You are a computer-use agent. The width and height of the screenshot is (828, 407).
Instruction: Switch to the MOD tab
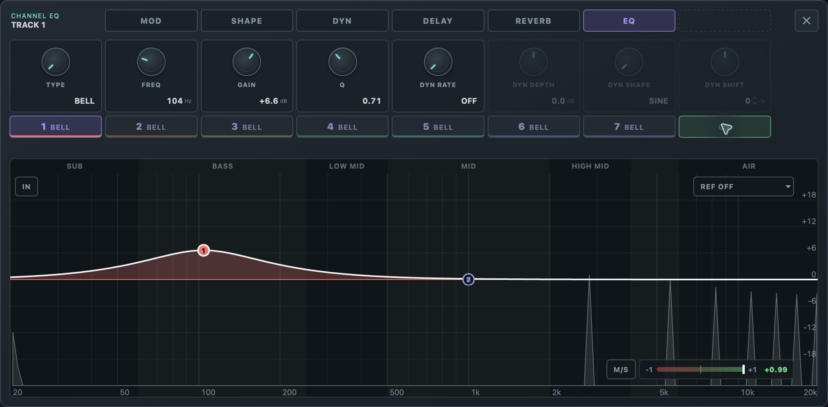pos(151,21)
